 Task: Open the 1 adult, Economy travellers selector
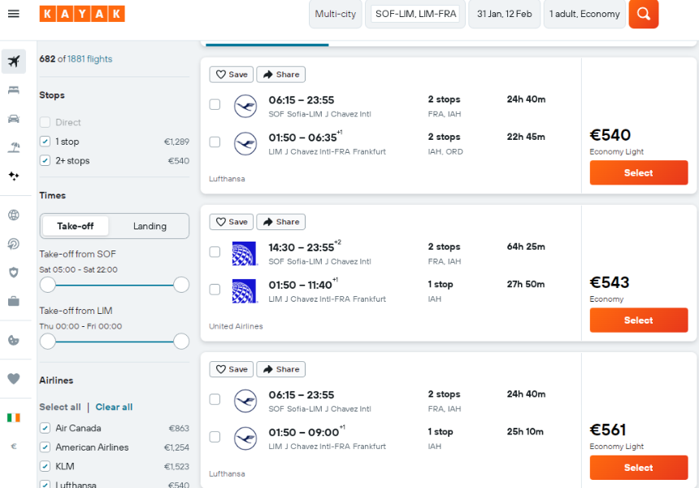(x=584, y=14)
